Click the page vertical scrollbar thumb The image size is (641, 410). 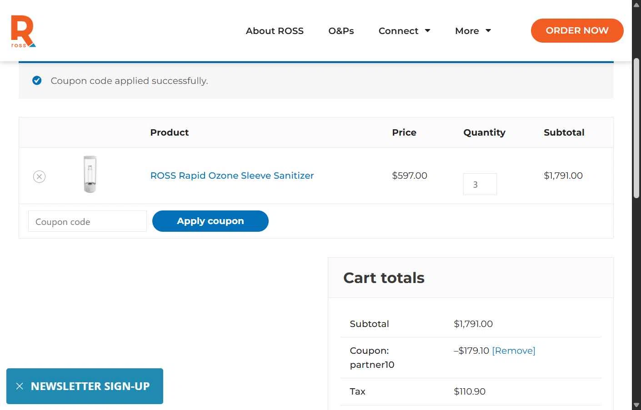point(636,128)
